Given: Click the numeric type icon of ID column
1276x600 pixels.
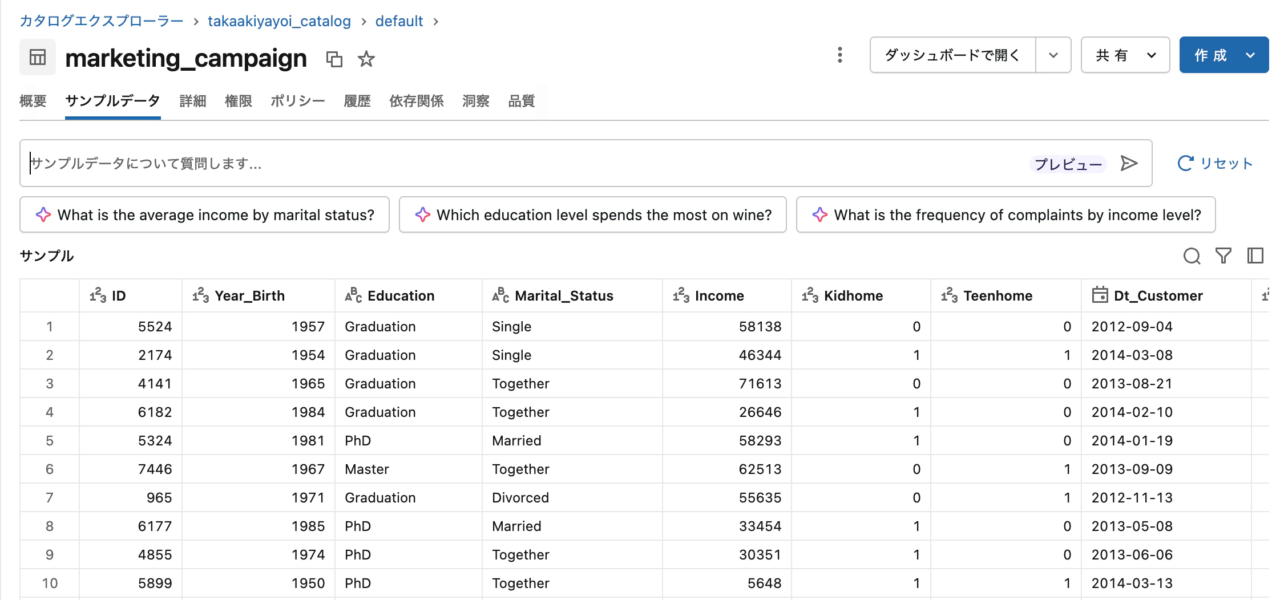Looking at the screenshot, I should coord(98,295).
